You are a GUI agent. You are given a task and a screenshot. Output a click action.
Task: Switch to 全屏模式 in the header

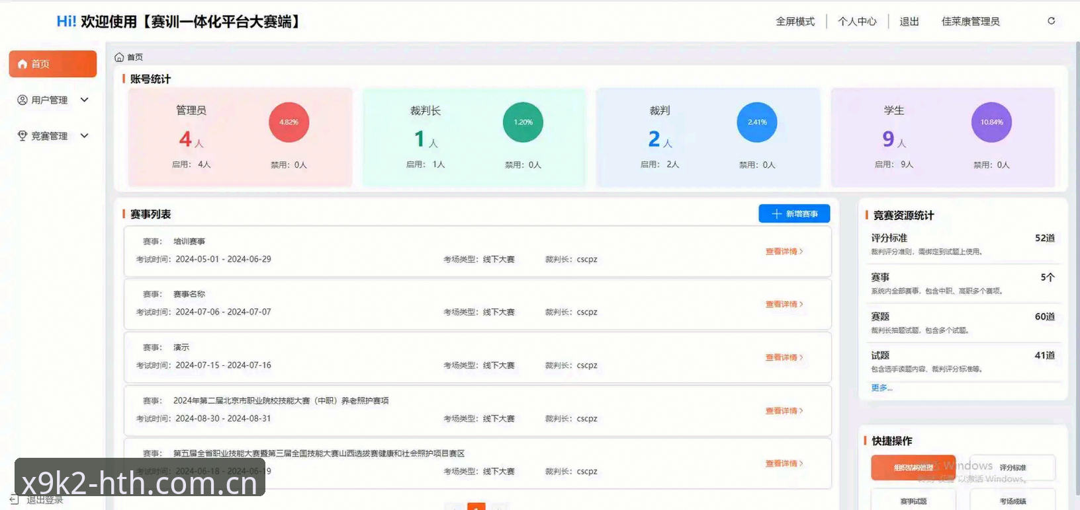pos(795,22)
